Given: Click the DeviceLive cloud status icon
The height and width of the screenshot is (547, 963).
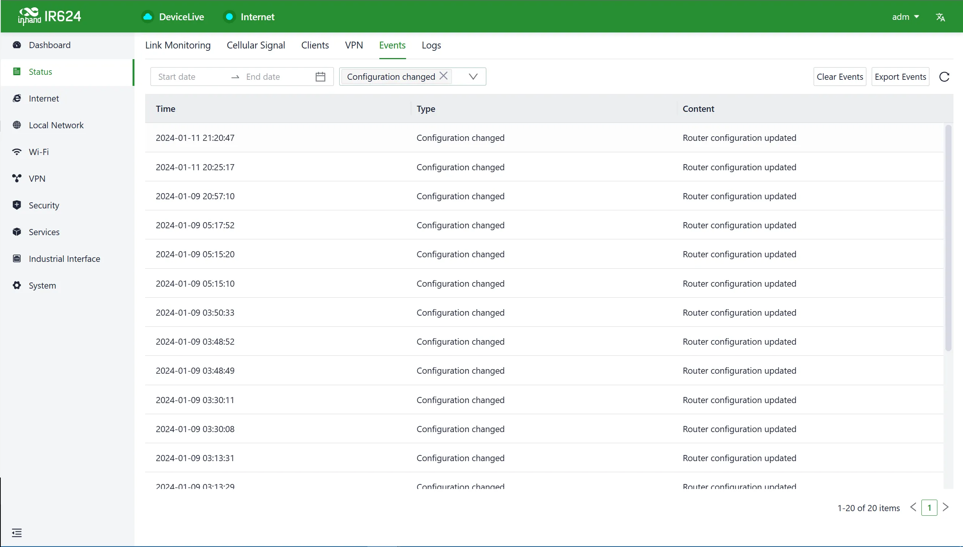Looking at the screenshot, I should [x=147, y=17].
